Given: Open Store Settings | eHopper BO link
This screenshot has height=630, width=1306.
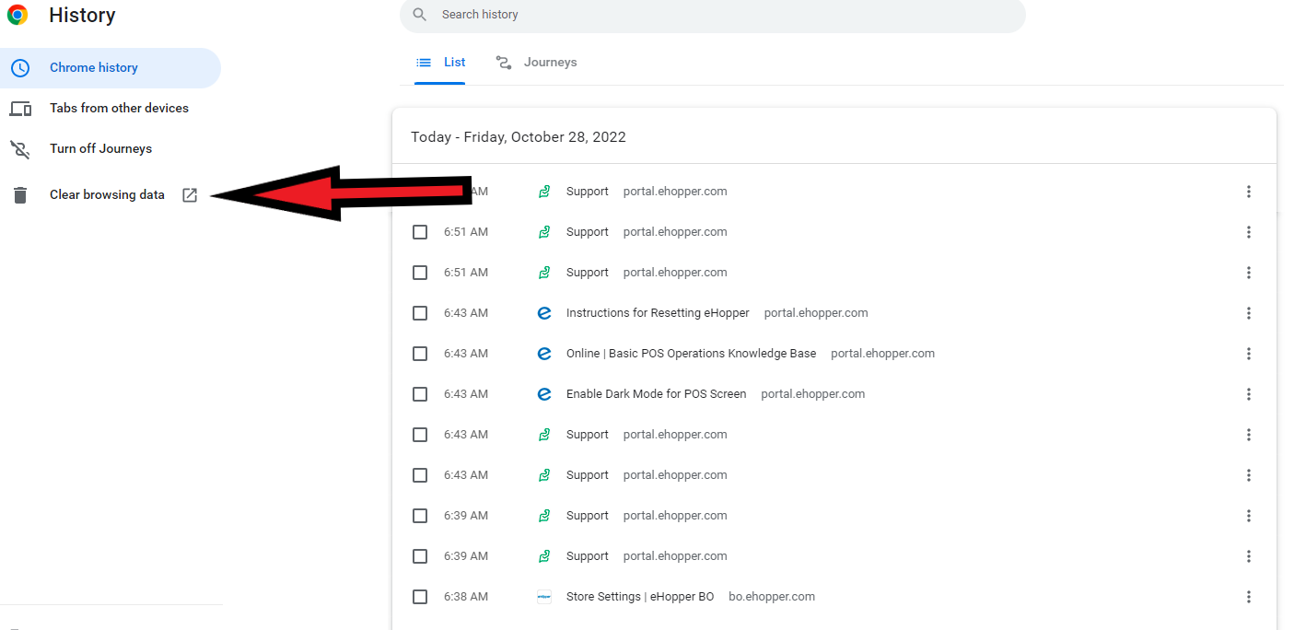Looking at the screenshot, I should pos(640,597).
